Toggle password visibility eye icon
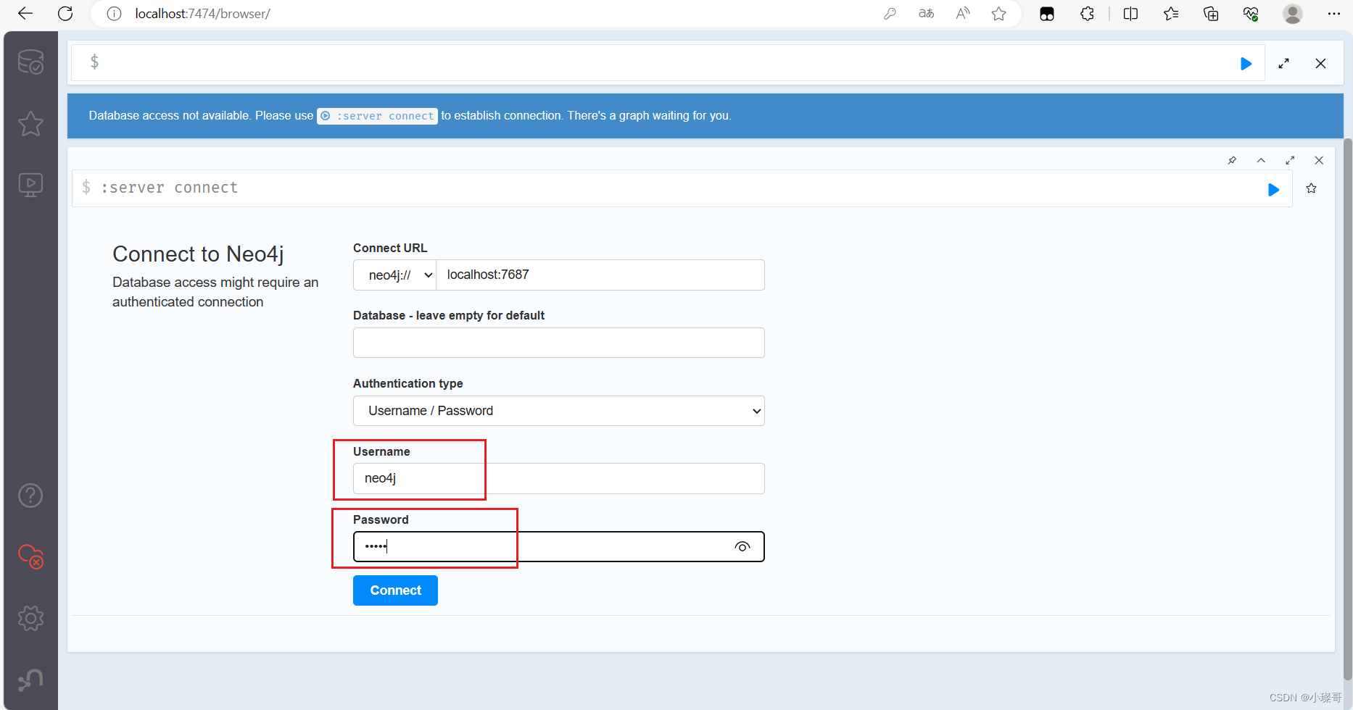This screenshot has height=710, width=1353. click(742, 547)
